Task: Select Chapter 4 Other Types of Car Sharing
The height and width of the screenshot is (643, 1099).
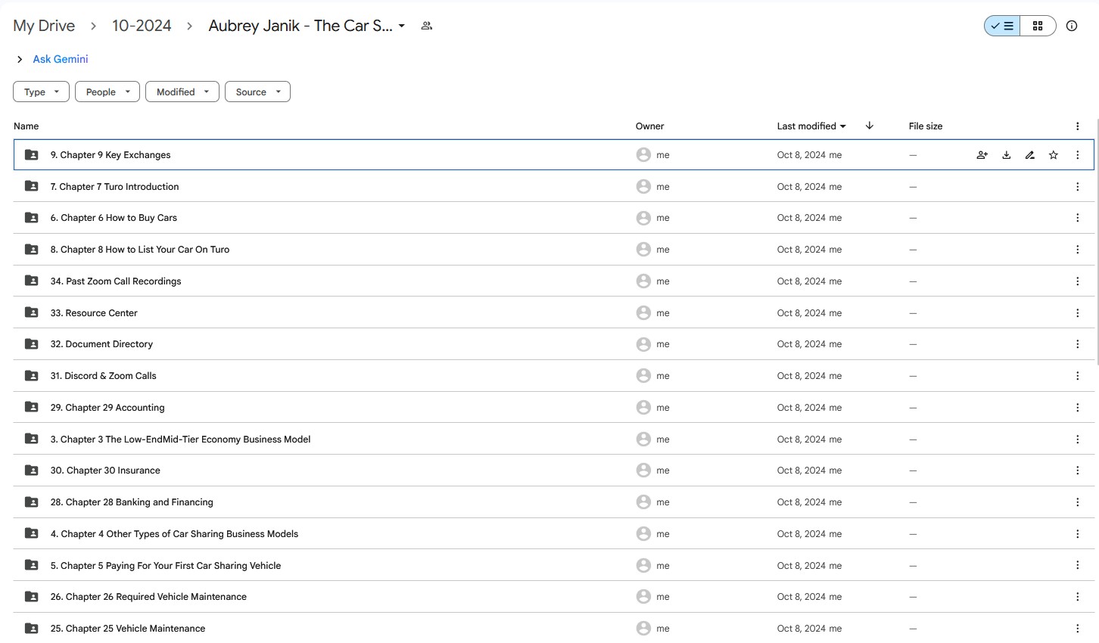Action: pos(553,534)
